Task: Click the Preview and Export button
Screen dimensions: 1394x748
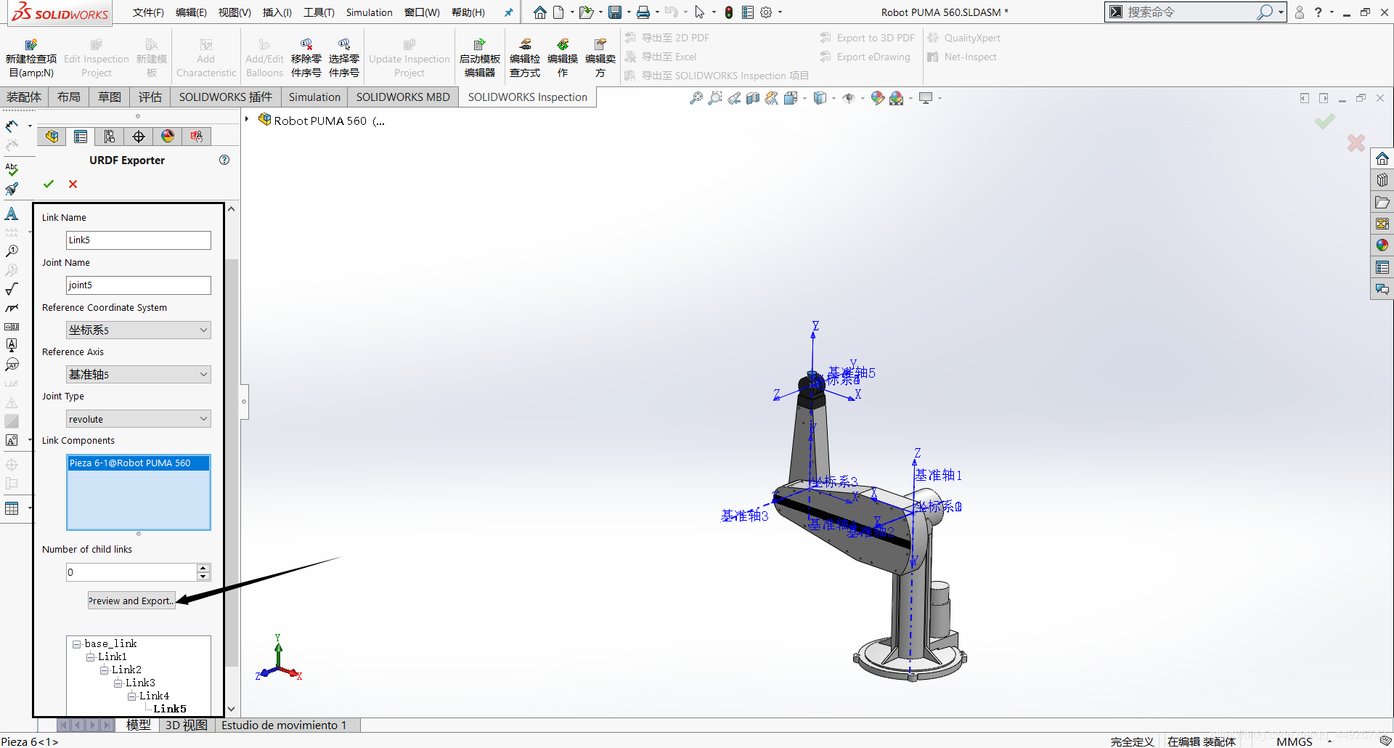Action: pos(131,601)
